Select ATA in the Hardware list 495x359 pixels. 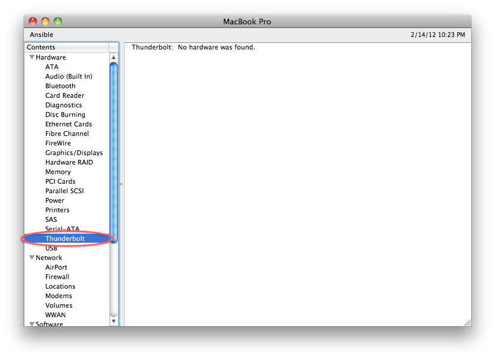pyautogui.click(x=52, y=67)
